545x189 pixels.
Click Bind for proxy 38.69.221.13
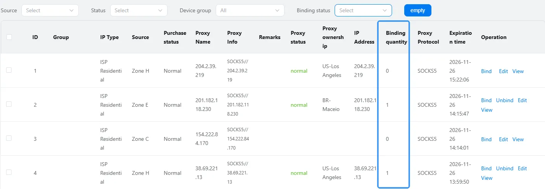pos(486,168)
